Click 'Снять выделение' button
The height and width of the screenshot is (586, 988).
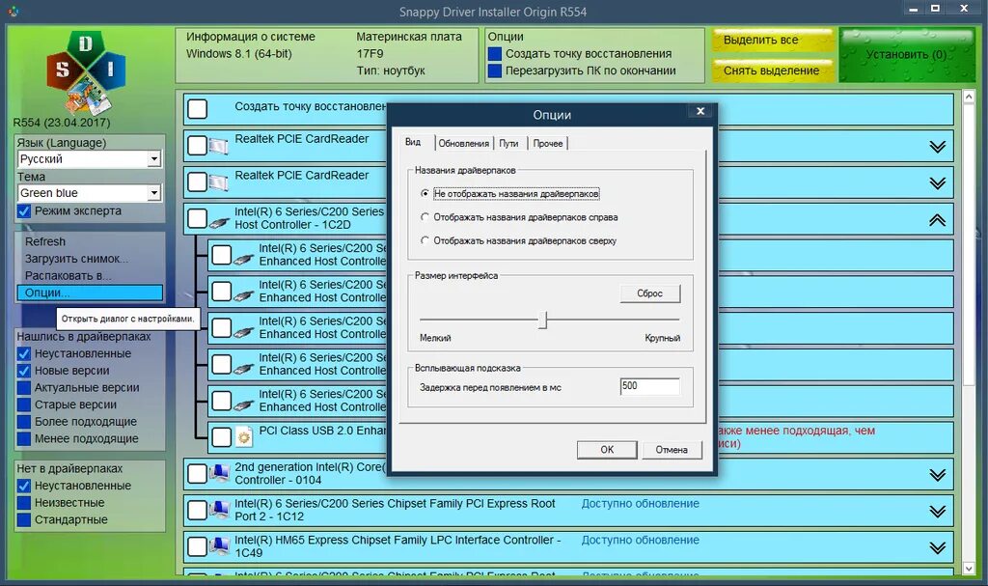pyautogui.click(x=773, y=70)
